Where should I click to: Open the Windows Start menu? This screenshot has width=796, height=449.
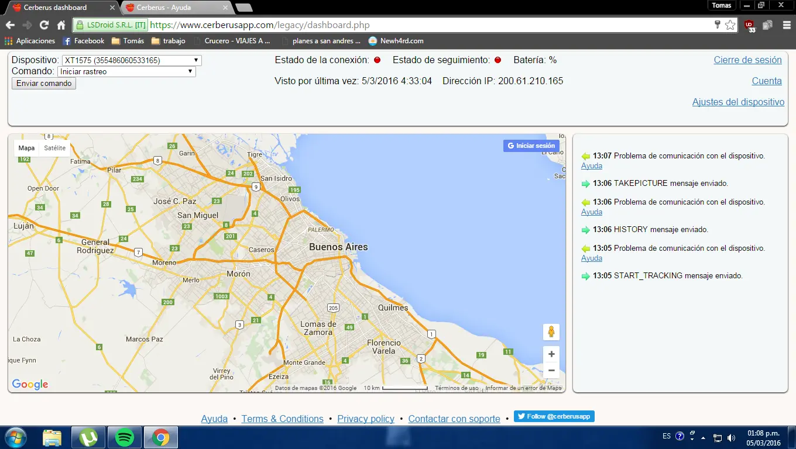pyautogui.click(x=15, y=437)
